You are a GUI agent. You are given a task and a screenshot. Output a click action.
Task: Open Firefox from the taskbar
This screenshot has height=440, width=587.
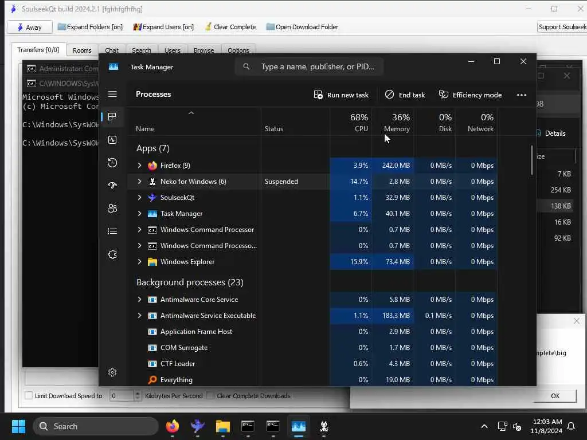tap(173, 426)
